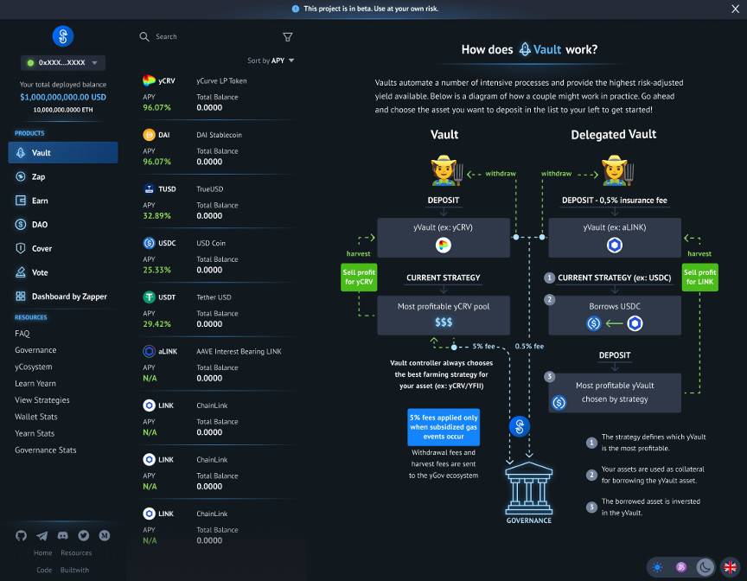Viewport: 747px width, 581px height.
Task: Open the Governance Stats link
Action: (45, 450)
